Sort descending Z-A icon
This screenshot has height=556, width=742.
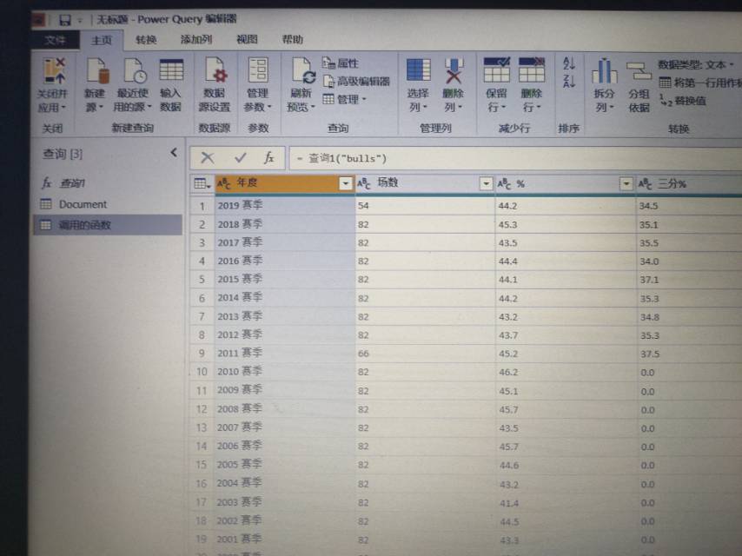coord(569,81)
